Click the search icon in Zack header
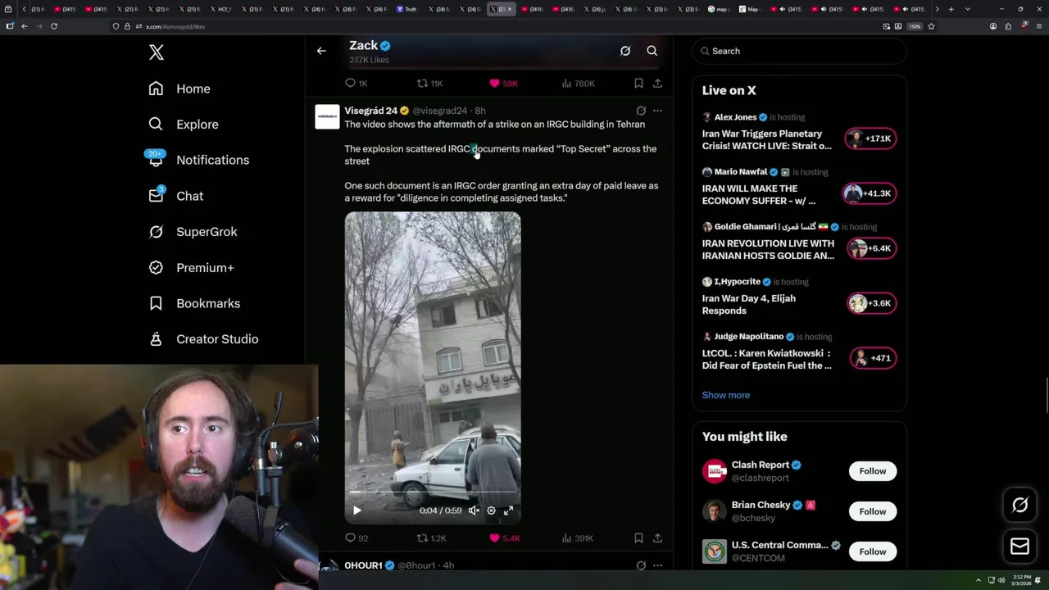Viewport: 1049px width, 590px height. pos(652,51)
